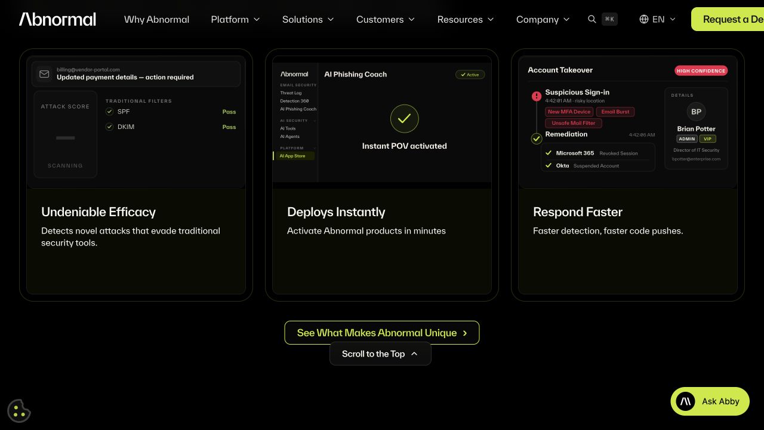The height and width of the screenshot is (430, 764).
Task: Open the EN language dropdown
Action: click(x=658, y=19)
